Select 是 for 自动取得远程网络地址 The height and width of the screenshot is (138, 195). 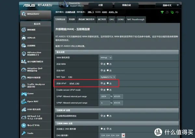point(102,116)
